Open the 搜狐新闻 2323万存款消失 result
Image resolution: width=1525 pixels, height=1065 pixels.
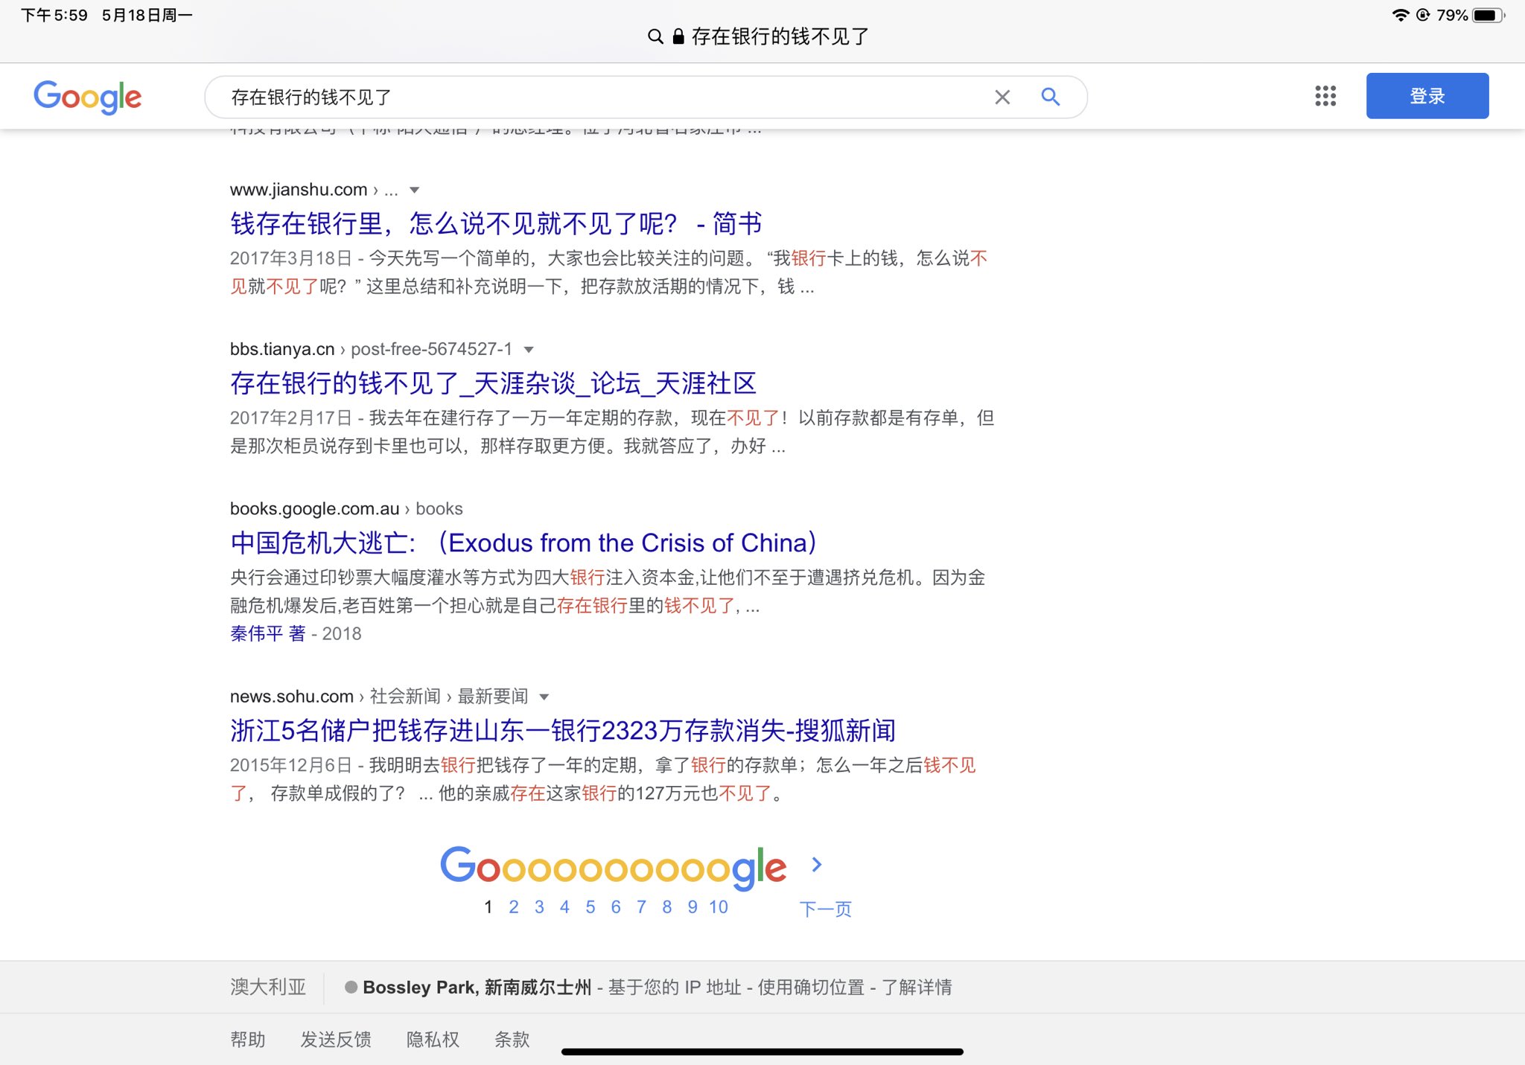tap(563, 731)
